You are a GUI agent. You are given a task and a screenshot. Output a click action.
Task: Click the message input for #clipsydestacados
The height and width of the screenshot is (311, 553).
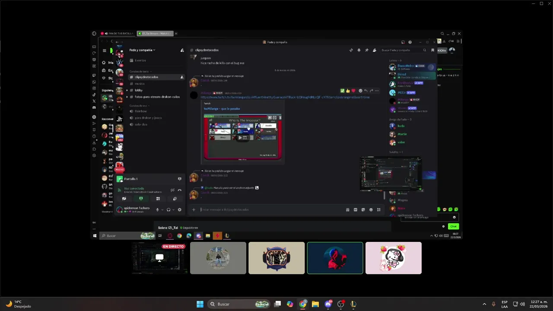[272, 209]
